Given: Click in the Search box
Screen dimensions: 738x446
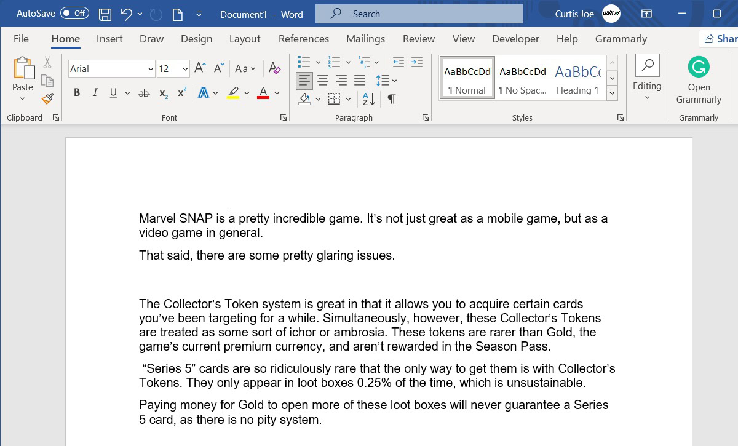Looking at the screenshot, I should (x=418, y=14).
